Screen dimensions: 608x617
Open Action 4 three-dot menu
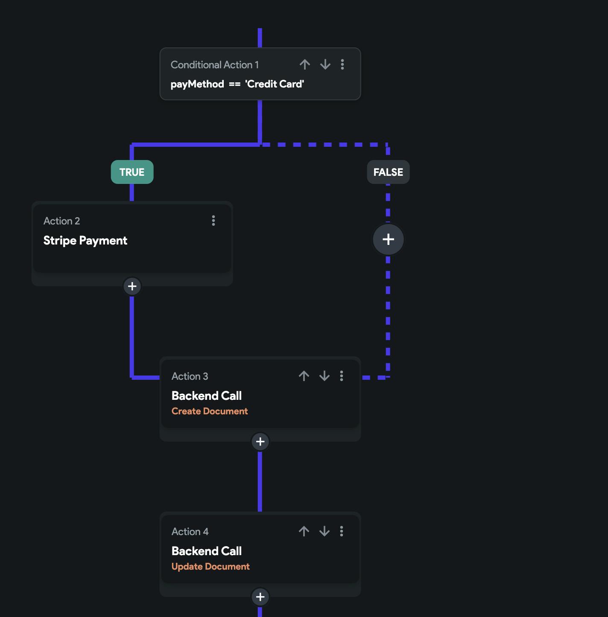[342, 531]
